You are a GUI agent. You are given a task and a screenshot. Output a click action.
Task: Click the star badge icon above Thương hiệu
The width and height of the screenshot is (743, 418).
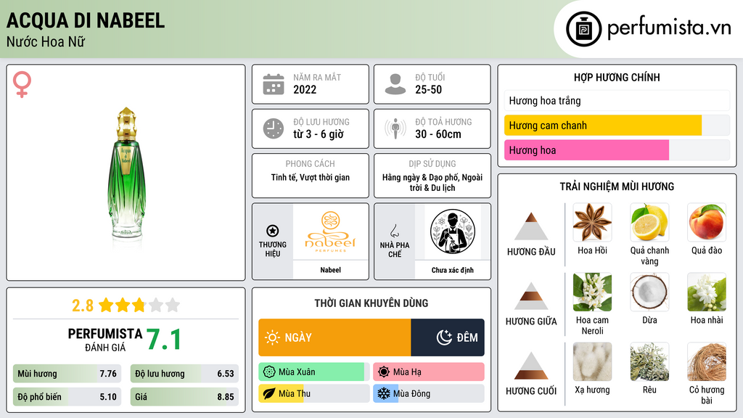tap(273, 231)
